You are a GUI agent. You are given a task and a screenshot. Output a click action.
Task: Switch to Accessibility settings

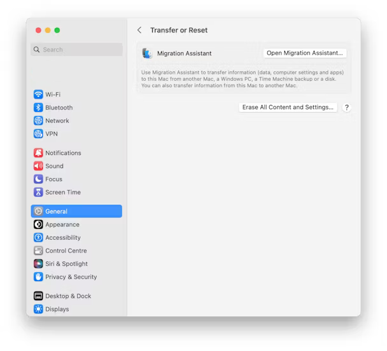pyautogui.click(x=63, y=238)
